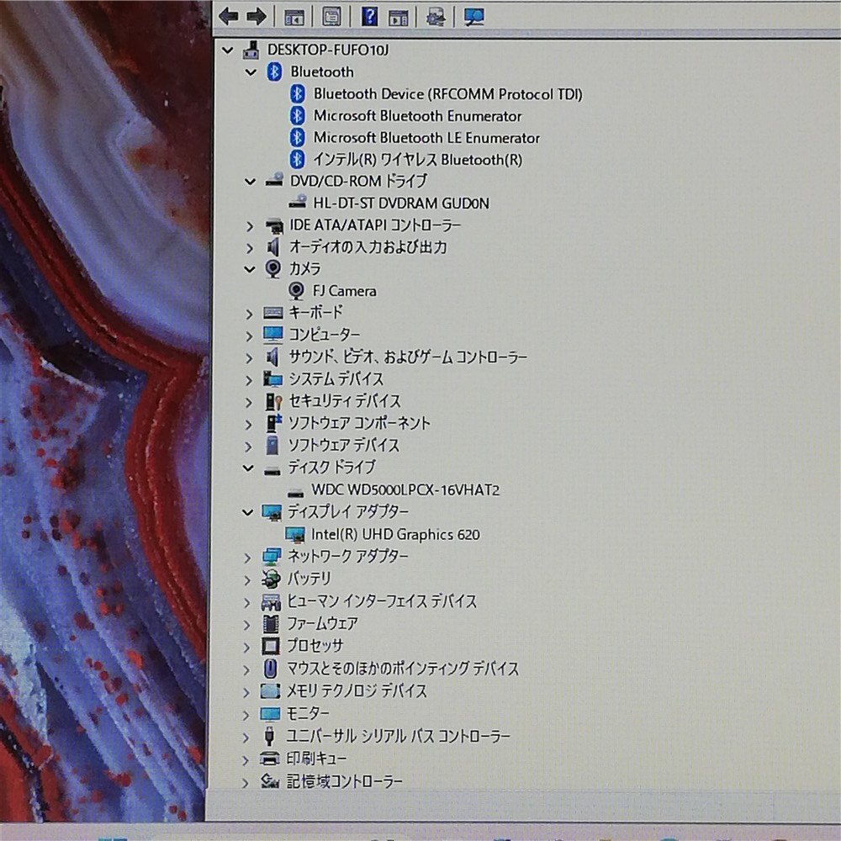Click the セキュリティ デバイス key icon
This screenshot has width=841, height=841.
tap(273, 401)
